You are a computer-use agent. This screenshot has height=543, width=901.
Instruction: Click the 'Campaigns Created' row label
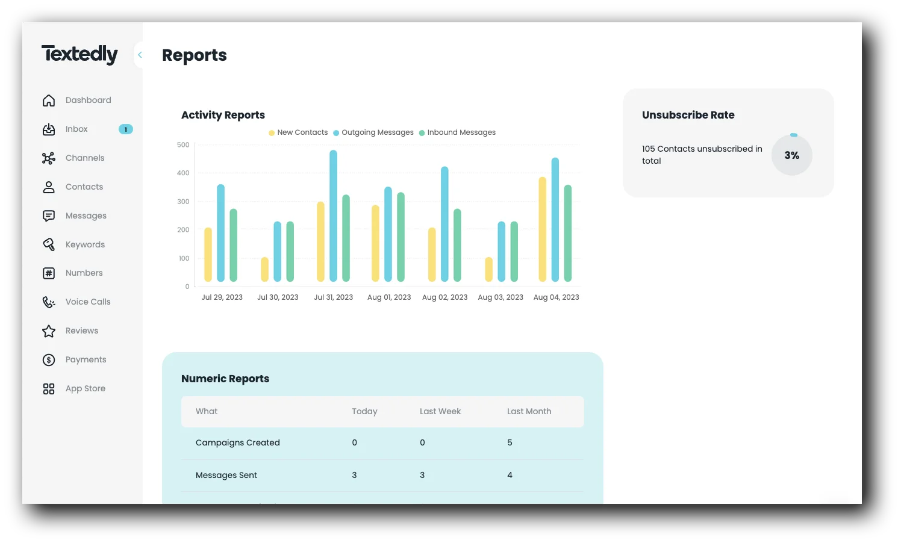pyautogui.click(x=238, y=442)
